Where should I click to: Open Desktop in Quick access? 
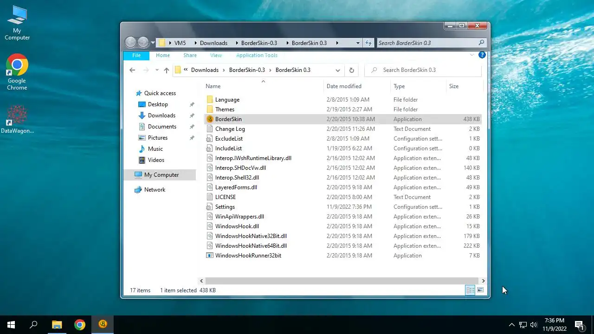[158, 104]
